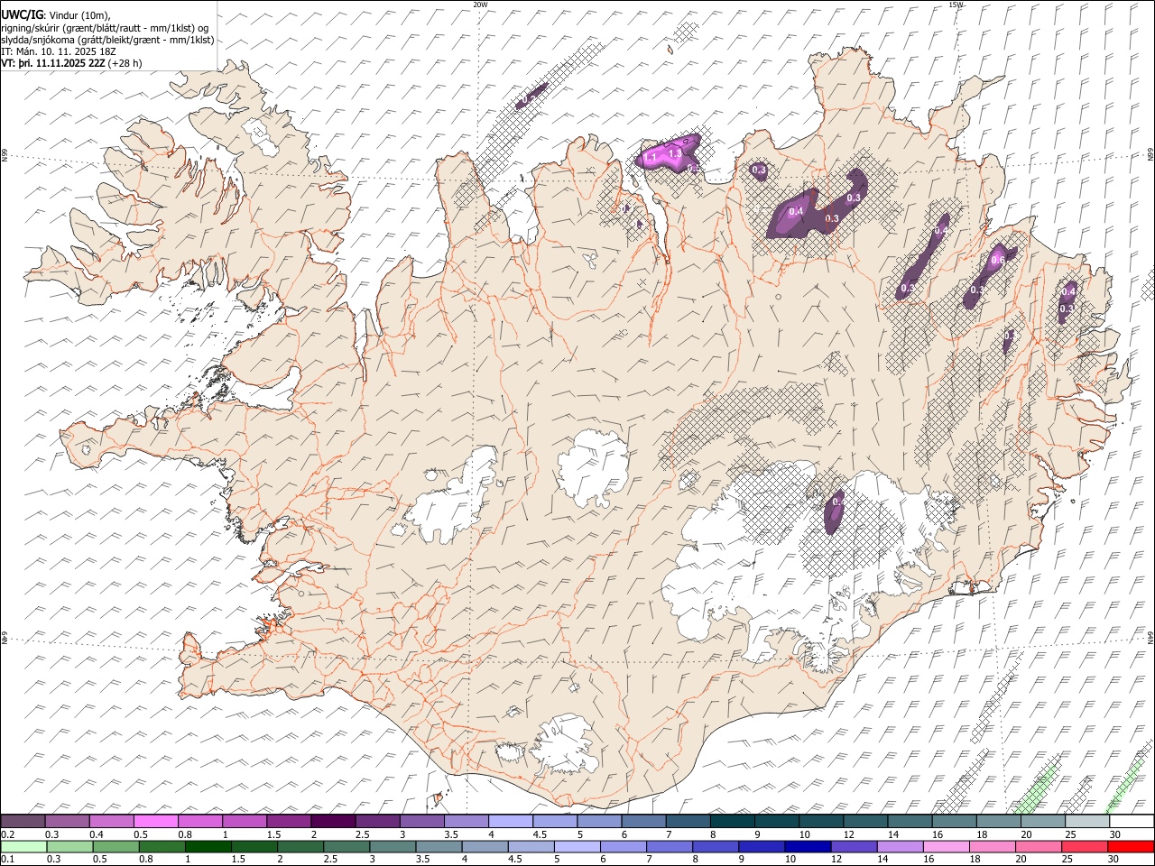1155x866 pixels.
Task: Click the 'IT: Mán. 10. 11. 2025 18Z' line
Action: [x=59, y=51]
